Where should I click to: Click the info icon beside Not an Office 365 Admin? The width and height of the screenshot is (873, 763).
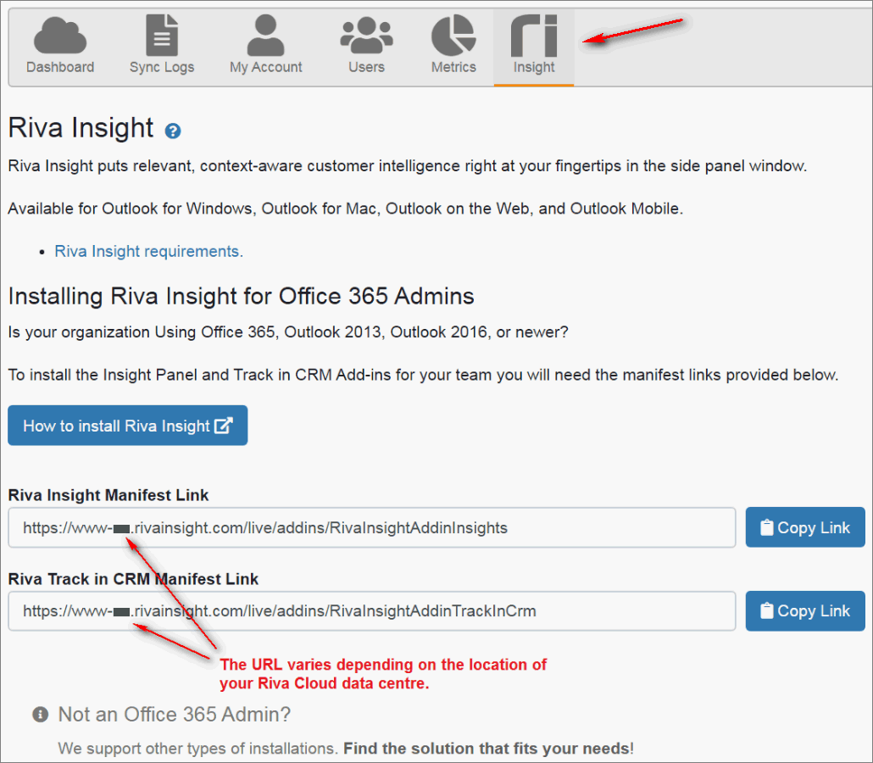40,714
